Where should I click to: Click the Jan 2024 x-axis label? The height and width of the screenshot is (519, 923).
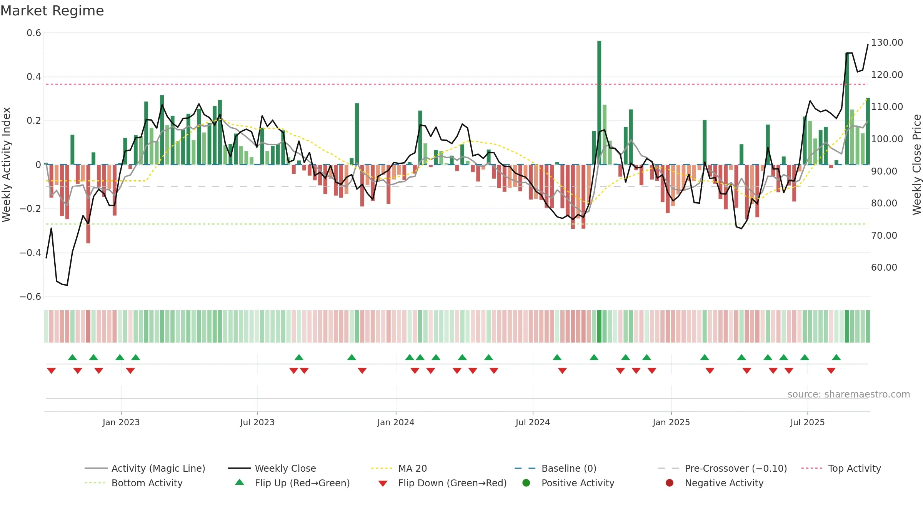pos(396,422)
